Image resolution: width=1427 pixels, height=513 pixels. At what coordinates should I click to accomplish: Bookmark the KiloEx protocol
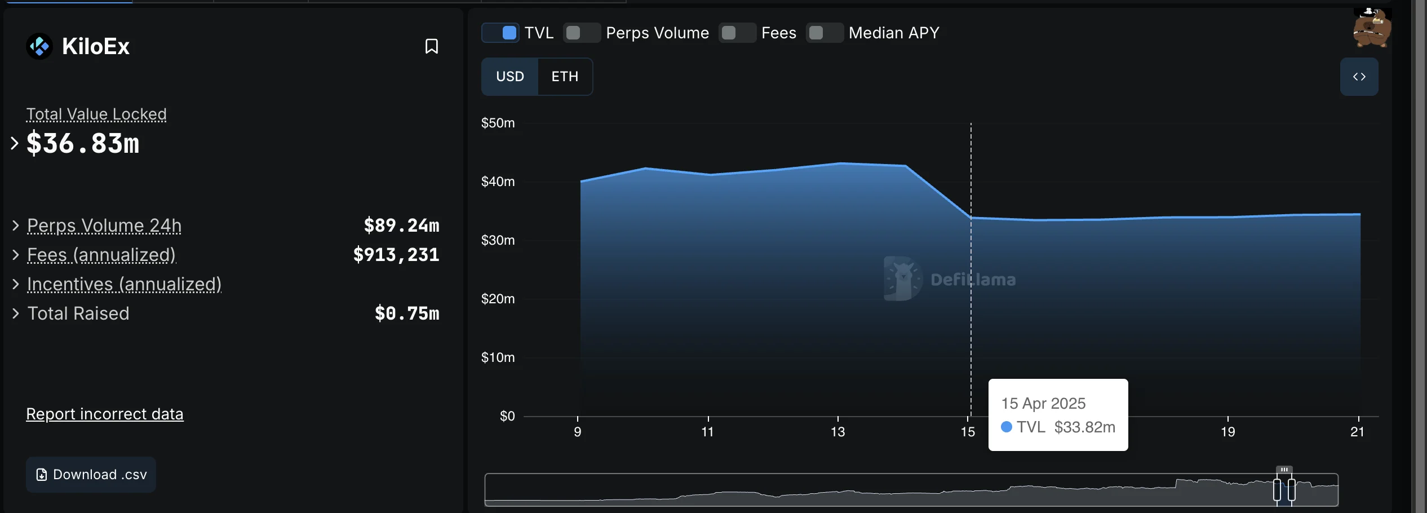[x=431, y=46]
